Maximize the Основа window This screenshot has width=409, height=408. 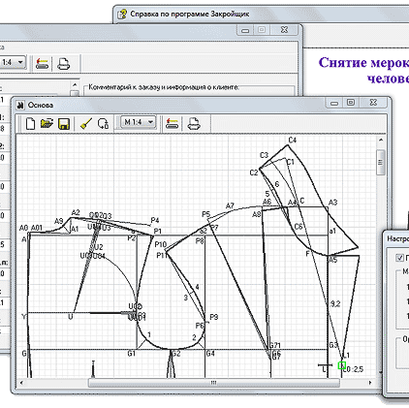point(351,103)
